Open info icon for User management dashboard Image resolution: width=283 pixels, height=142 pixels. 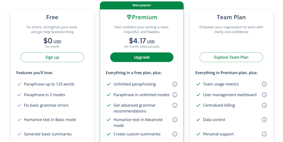pyautogui.click(x=264, y=95)
